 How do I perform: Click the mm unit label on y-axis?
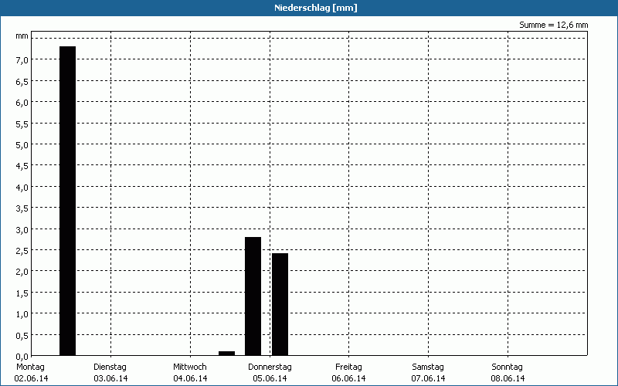pos(22,36)
